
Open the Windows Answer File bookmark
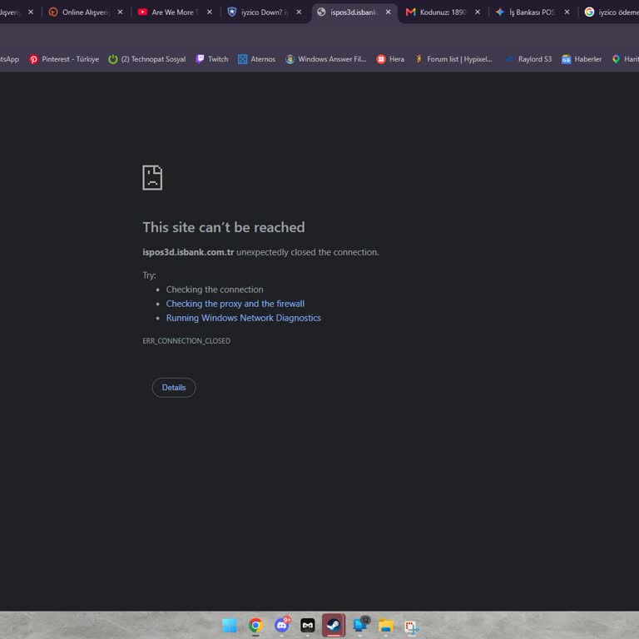coord(326,59)
